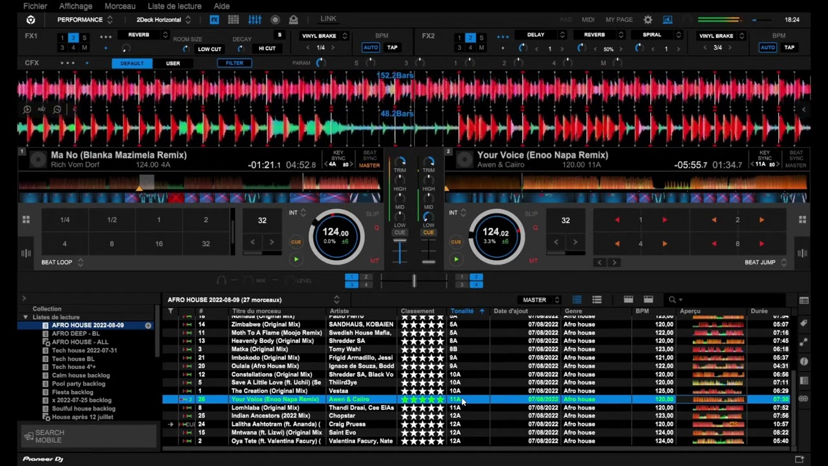The image size is (828, 466).
Task: Open the Affichage menu
Action: pyautogui.click(x=76, y=6)
